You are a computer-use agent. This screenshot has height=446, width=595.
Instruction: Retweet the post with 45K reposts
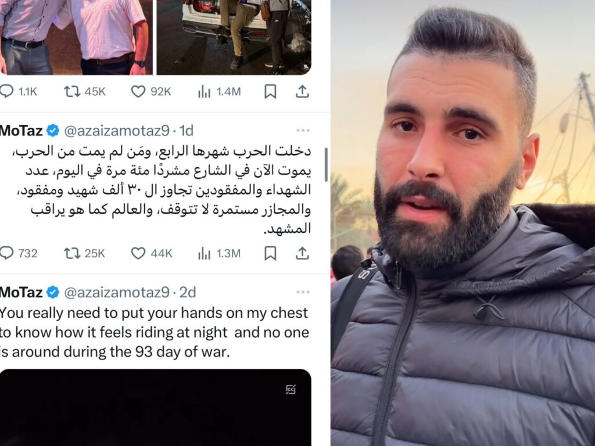[x=71, y=91]
